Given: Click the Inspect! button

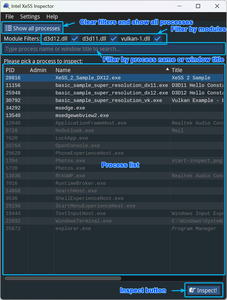Looking at the screenshot, I should click(x=204, y=290).
